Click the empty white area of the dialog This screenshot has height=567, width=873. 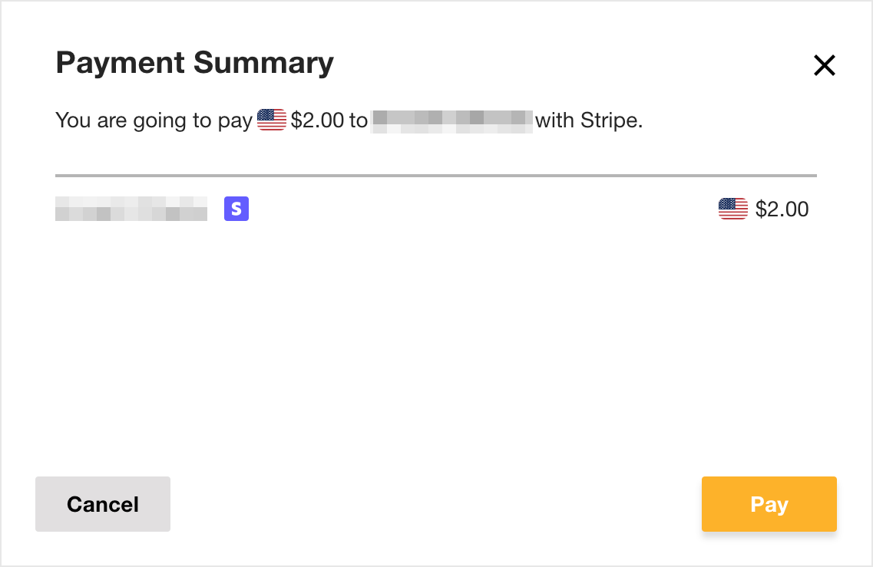coord(436,345)
